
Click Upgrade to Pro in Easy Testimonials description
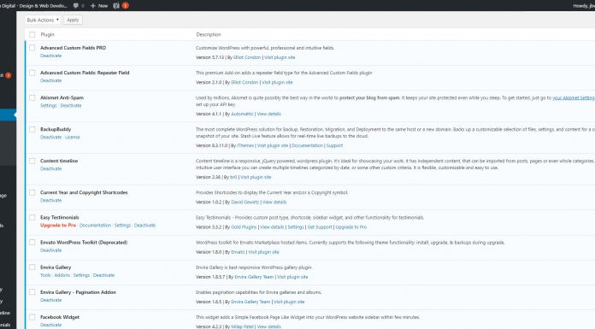point(351,227)
